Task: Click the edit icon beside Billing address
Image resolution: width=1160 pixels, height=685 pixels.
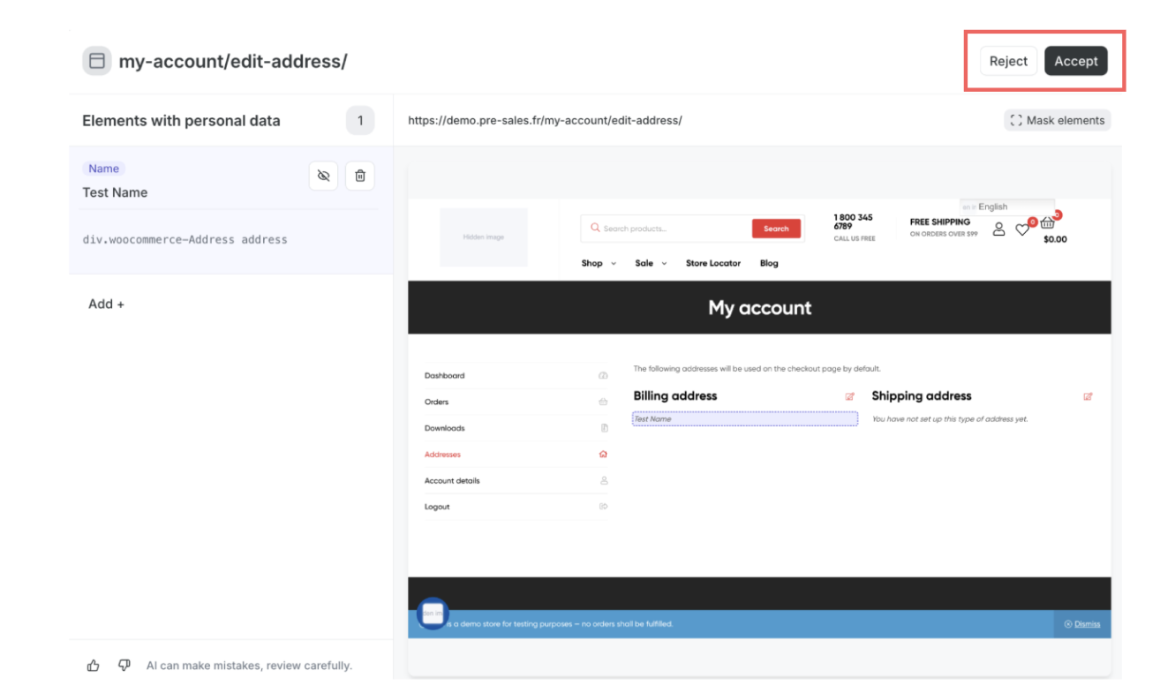Action: click(850, 396)
